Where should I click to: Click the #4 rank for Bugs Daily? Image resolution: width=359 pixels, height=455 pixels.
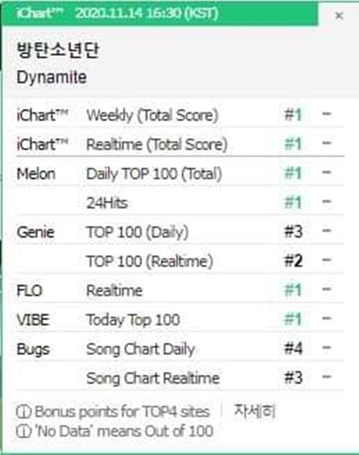[293, 348]
